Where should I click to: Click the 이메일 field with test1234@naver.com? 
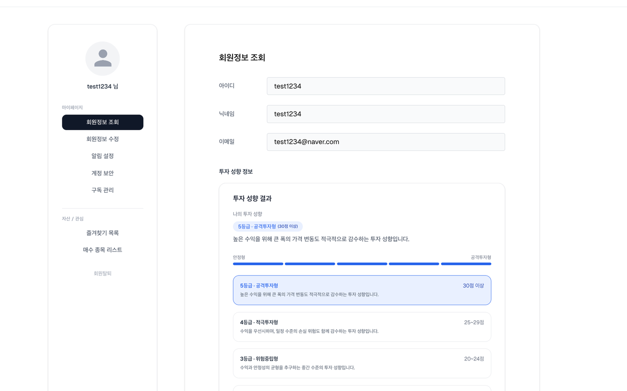(x=386, y=142)
